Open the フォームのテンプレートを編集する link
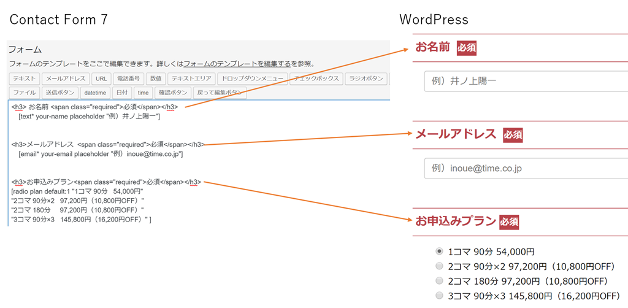The height and width of the screenshot is (308, 628). tap(237, 64)
